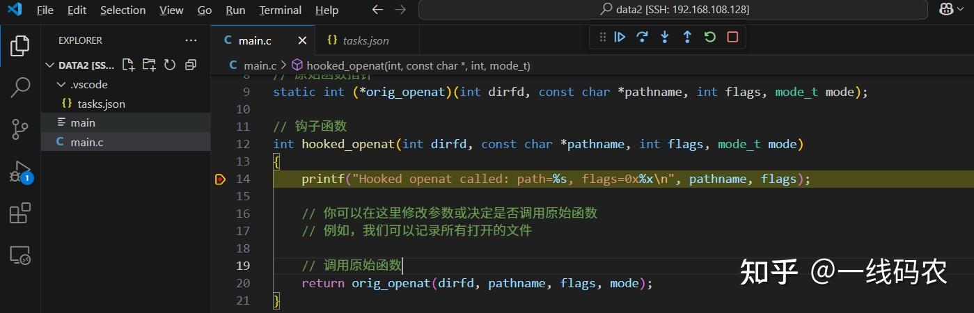974x313 pixels.
Task: Click the Step Over debug button
Action: [643, 37]
